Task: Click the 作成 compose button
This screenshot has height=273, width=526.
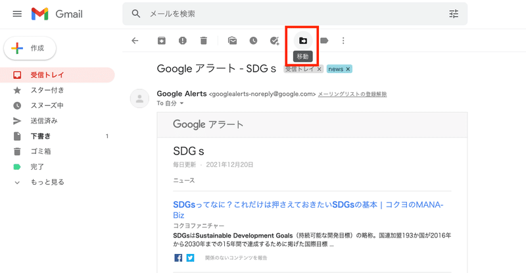Action: [30, 49]
